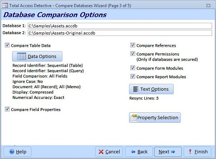Go Back to previous wizard page

139,152
